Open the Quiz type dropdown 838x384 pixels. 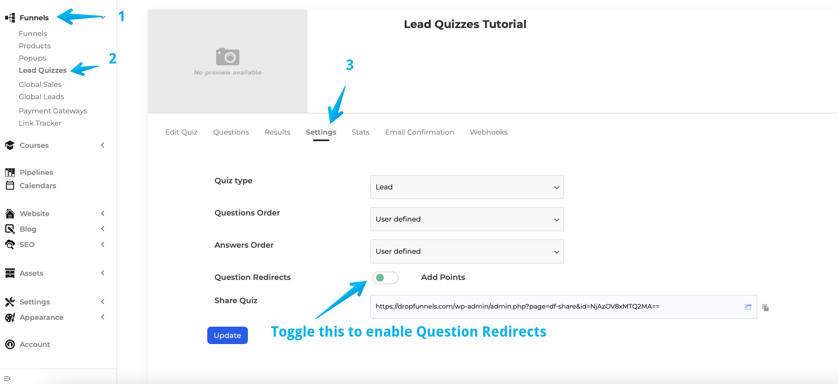466,187
